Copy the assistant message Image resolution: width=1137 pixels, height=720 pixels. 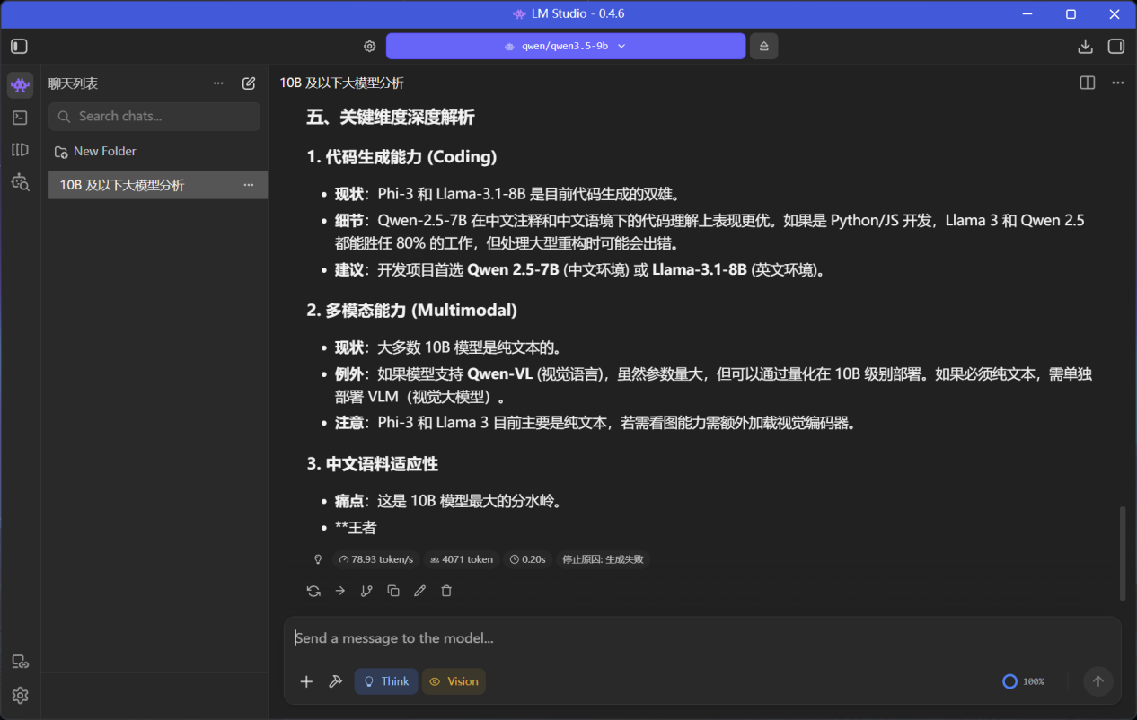click(x=393, y=591)
